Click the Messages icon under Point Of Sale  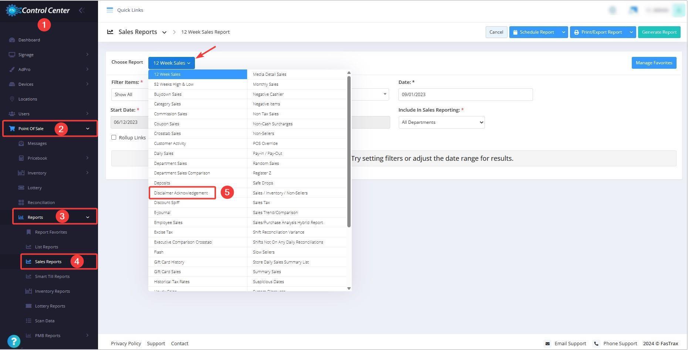21,143
